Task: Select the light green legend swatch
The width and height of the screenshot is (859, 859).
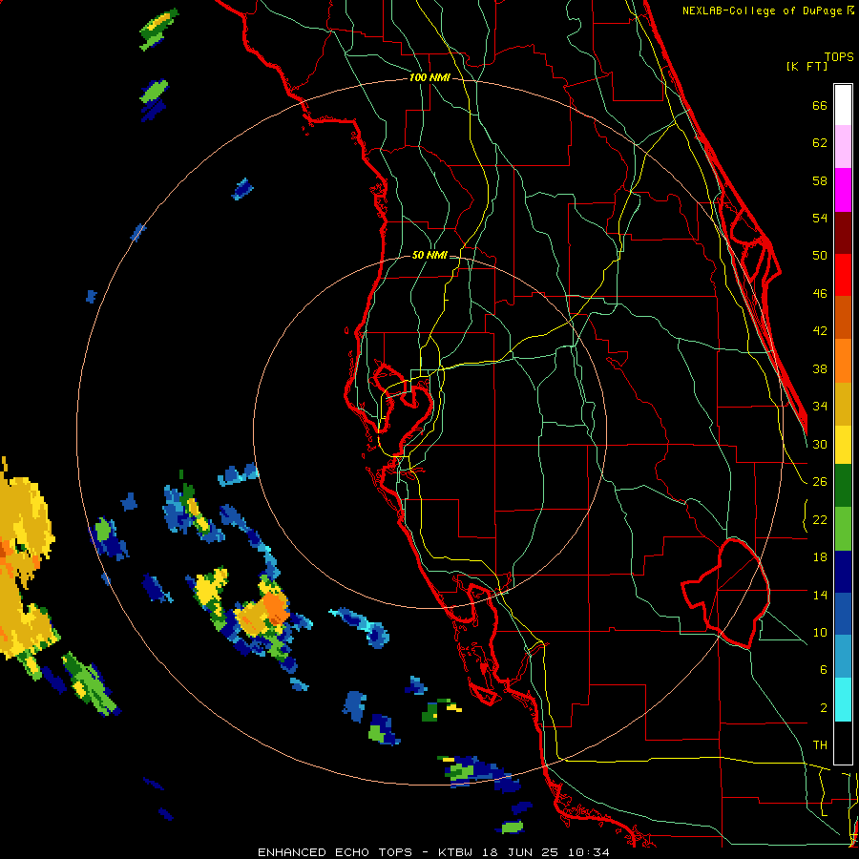Action: (x=843, y=529)
